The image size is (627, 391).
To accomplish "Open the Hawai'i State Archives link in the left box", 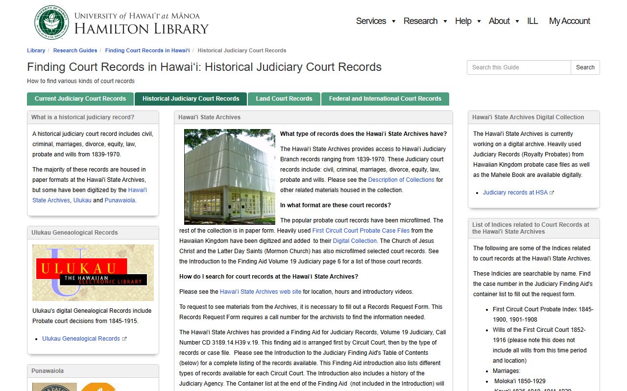I will pos(90,195).
